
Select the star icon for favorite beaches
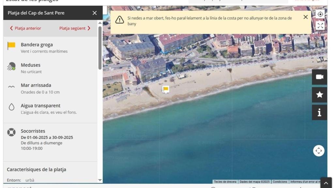[319, 95]
